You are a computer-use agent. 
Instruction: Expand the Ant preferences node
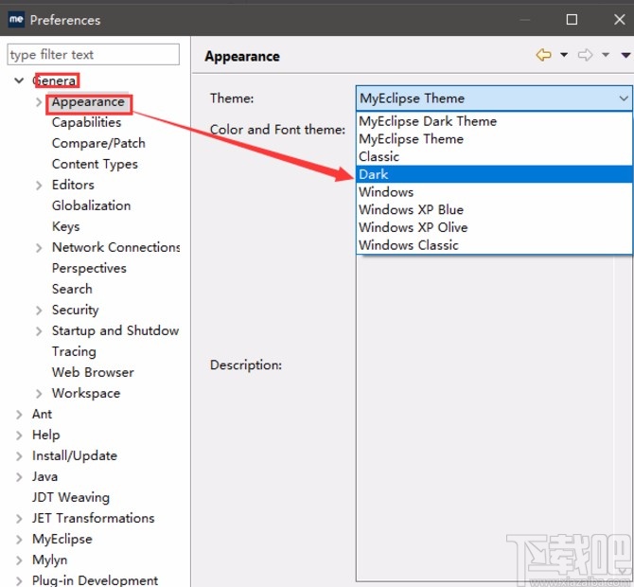[19, 415]
